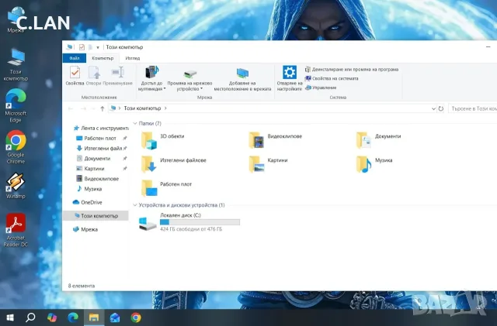Select the 3D обекти folder
This screenshot has width=497, height=326.
pyautogui.click(x=162, y=140)
